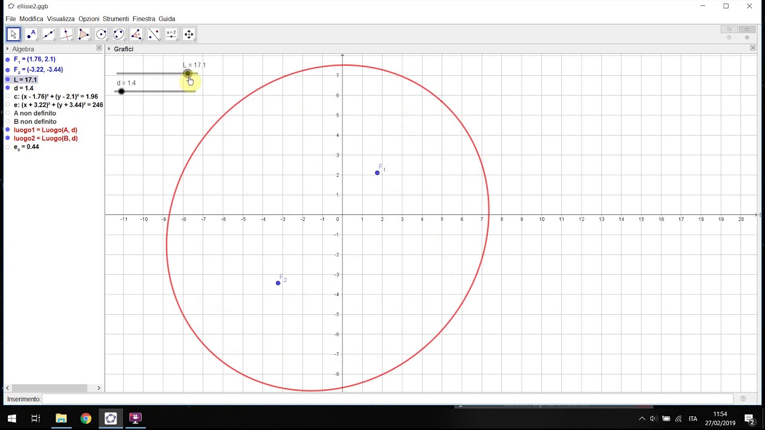Image resolution: width=765 pixels, height=430 pixels.
Task: Select the Ellipse conic tool
Action: click(119, 35)
